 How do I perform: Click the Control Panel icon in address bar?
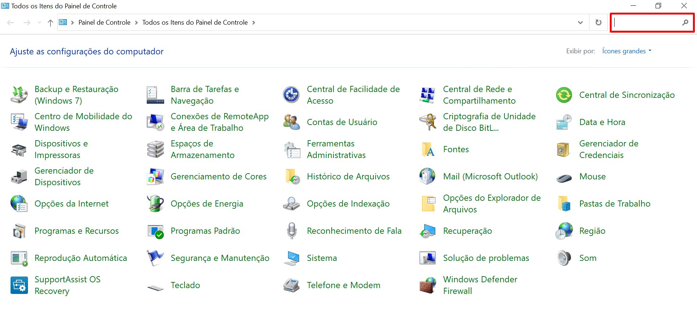[63, 22]
